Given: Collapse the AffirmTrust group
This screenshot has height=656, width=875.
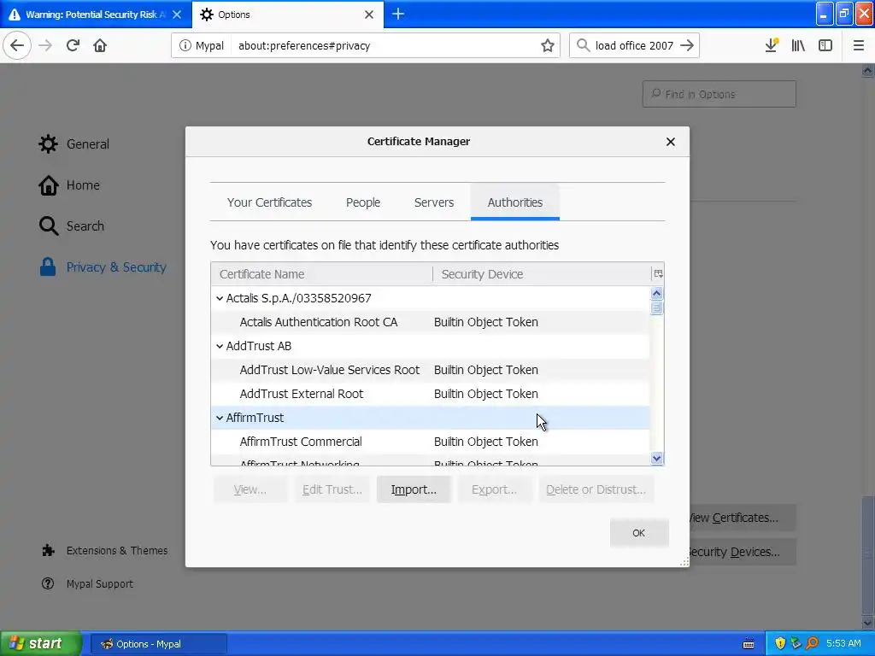Looking at the screenshot, I should point(220,418).
